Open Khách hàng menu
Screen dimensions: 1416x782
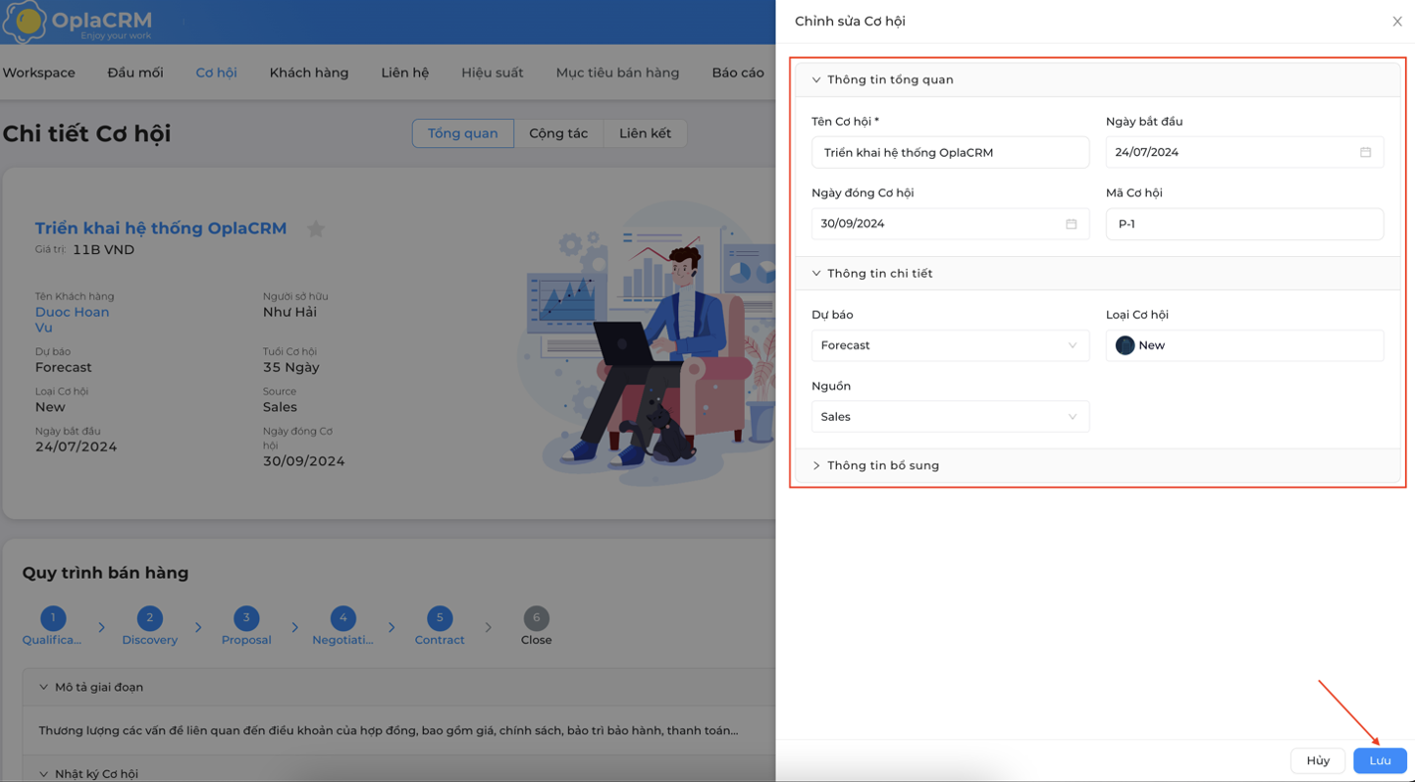(x=309, y=72)
